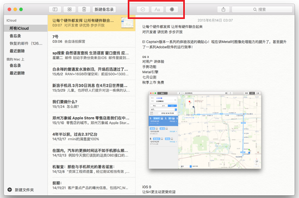Click the line Metal引擎 in note
This screenshot has height=198, width=299.
[x=150, y=72]
